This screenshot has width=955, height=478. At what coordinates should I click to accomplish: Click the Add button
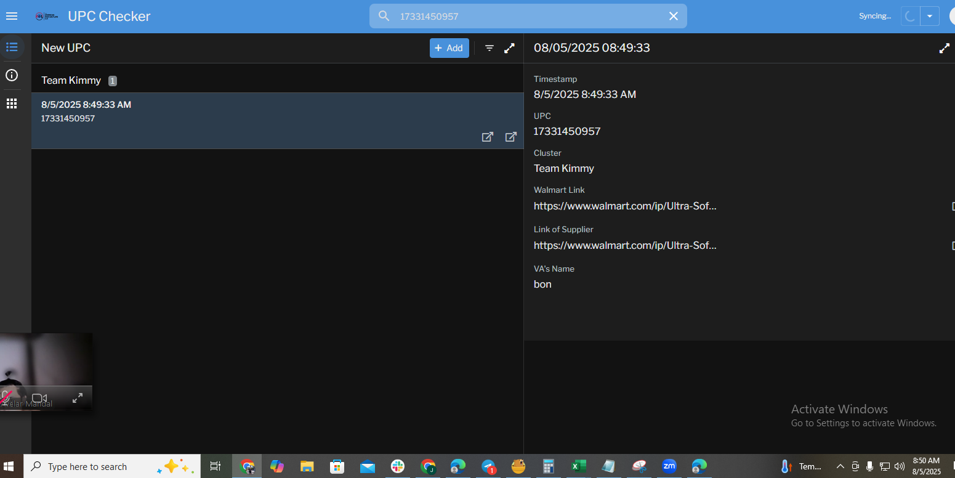pyautogui.click(x=449, y=48)
